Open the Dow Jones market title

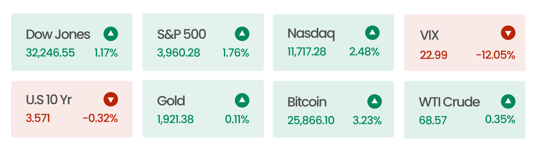[x=58, y=35]
